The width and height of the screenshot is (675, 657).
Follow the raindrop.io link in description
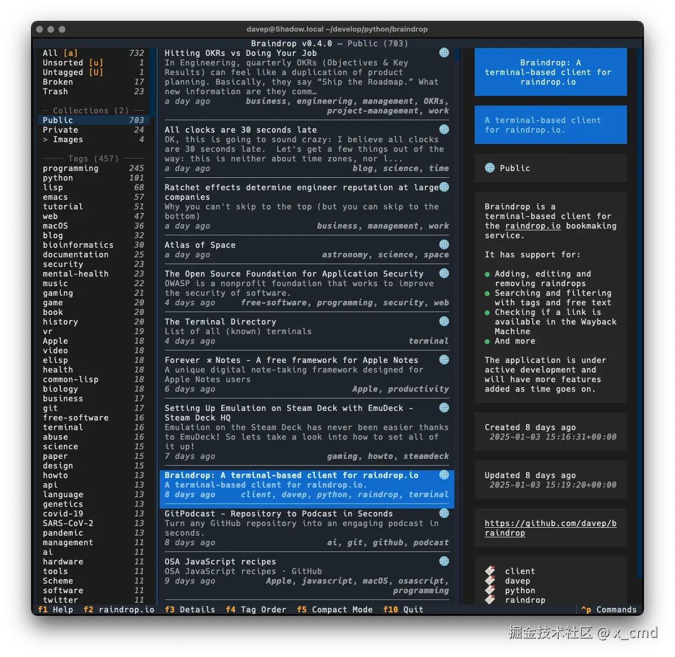tap(533, 226)
